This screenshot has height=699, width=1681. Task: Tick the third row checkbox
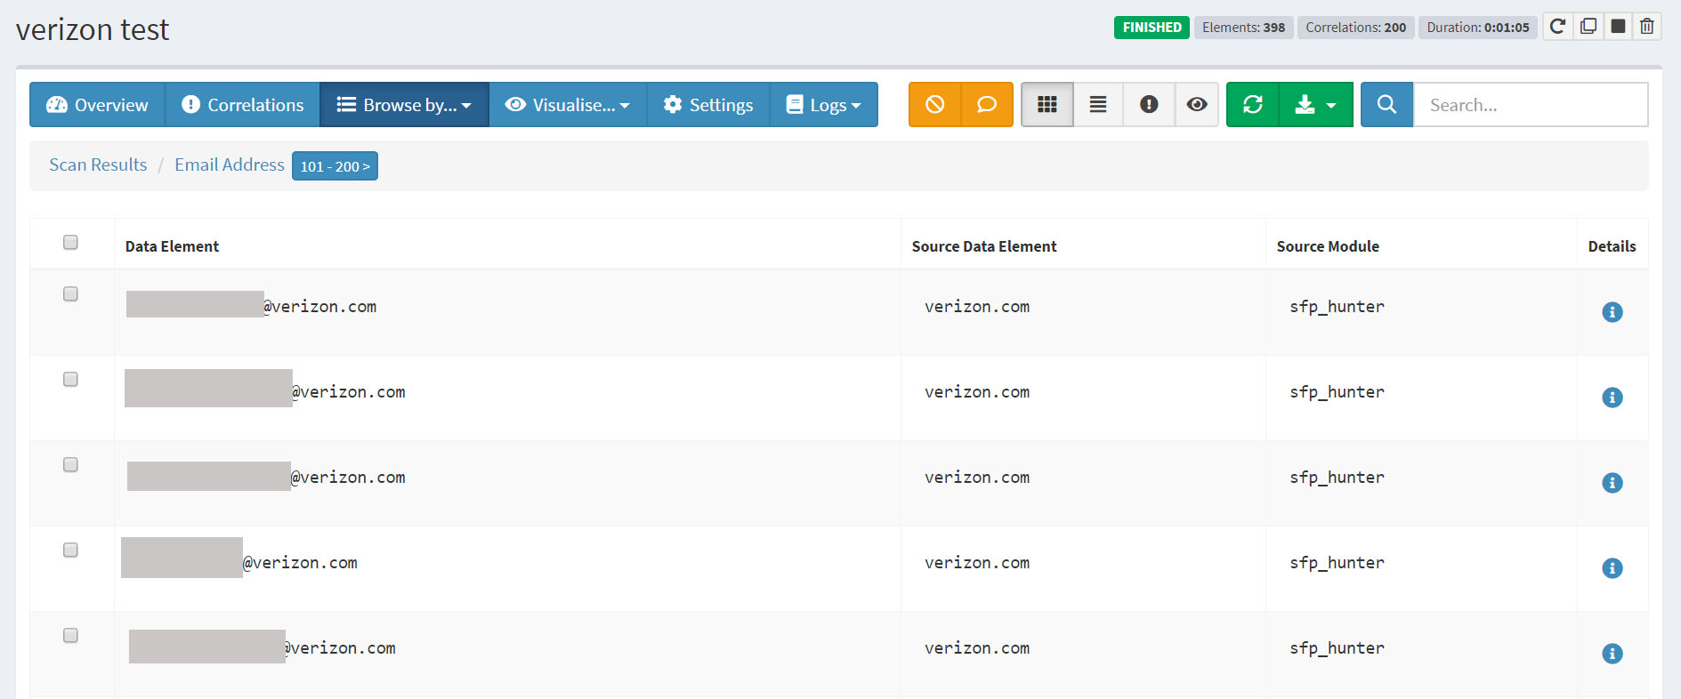pos(70,464)
